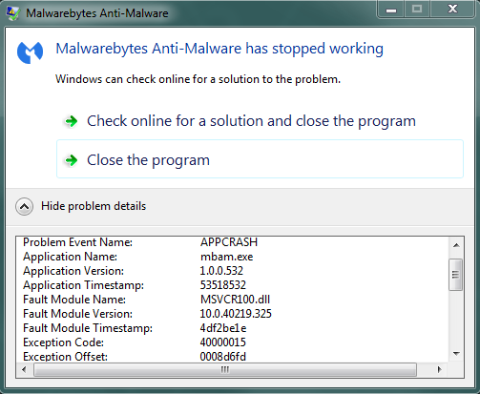Screen dimensions: 480x394
Task: Choose Close the program option
Action: point(260,159)
